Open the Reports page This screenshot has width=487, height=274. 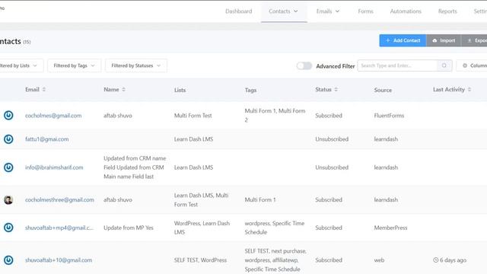point(447,11)
